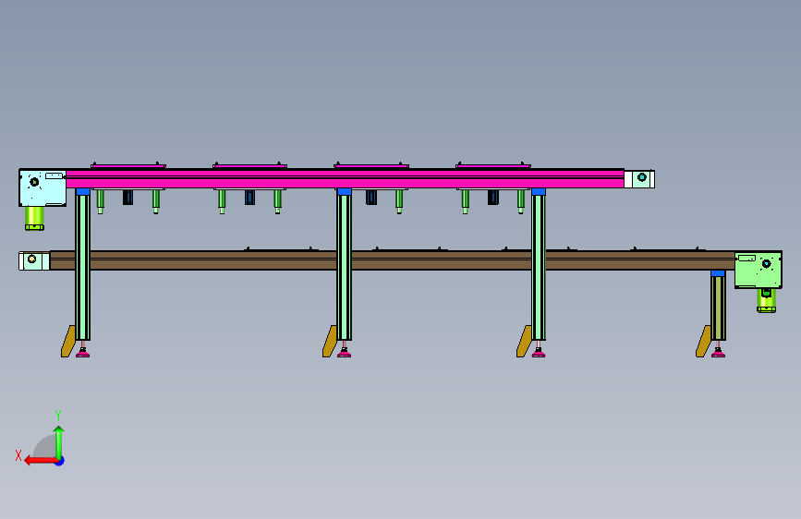
Task: Select the cyan drive housing on upper conveyor
Action: (42, 188)
